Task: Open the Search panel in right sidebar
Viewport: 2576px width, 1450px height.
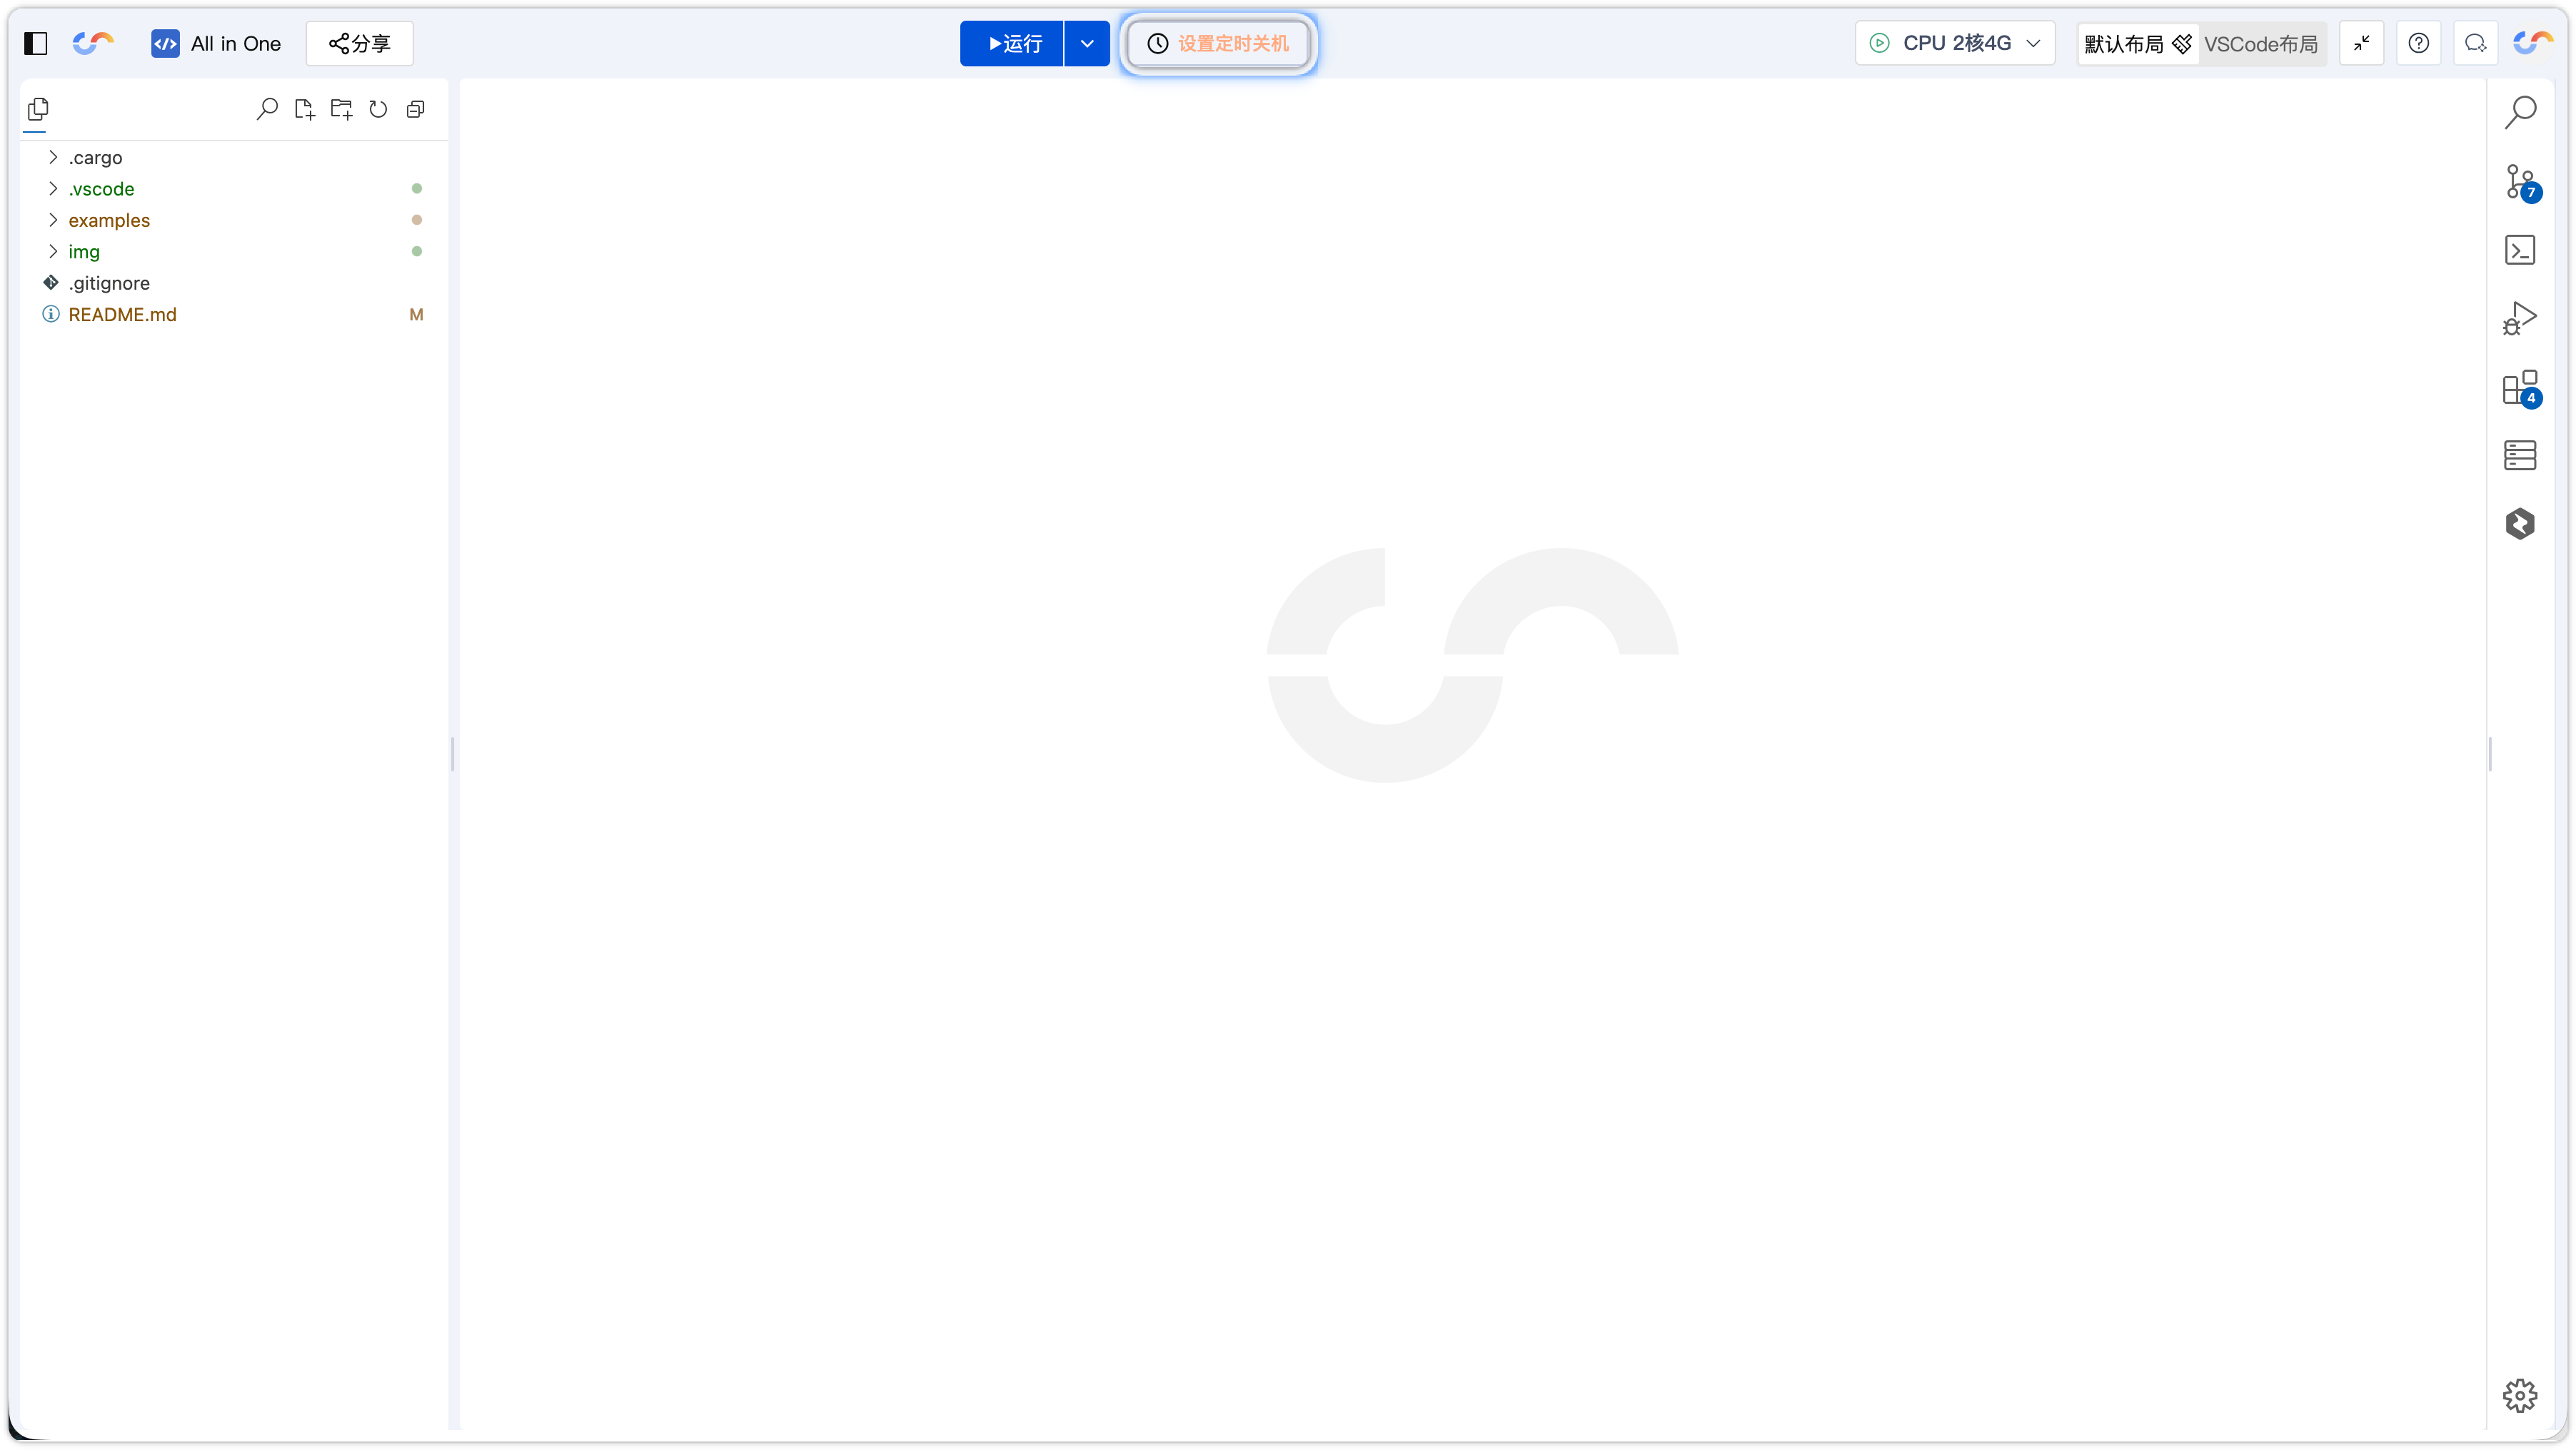Action: click(x=2520, y=112)
